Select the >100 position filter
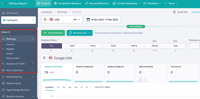This screenshot has width=200, height=99. click(x=175, y=46)
